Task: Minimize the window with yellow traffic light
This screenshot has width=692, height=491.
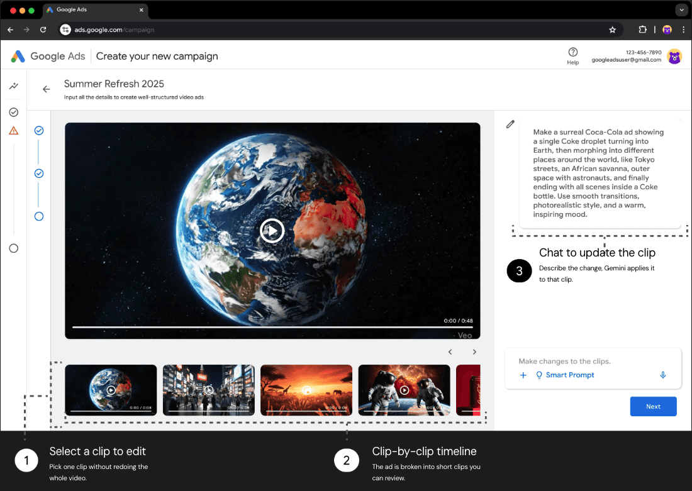Action: pos(22,10)
